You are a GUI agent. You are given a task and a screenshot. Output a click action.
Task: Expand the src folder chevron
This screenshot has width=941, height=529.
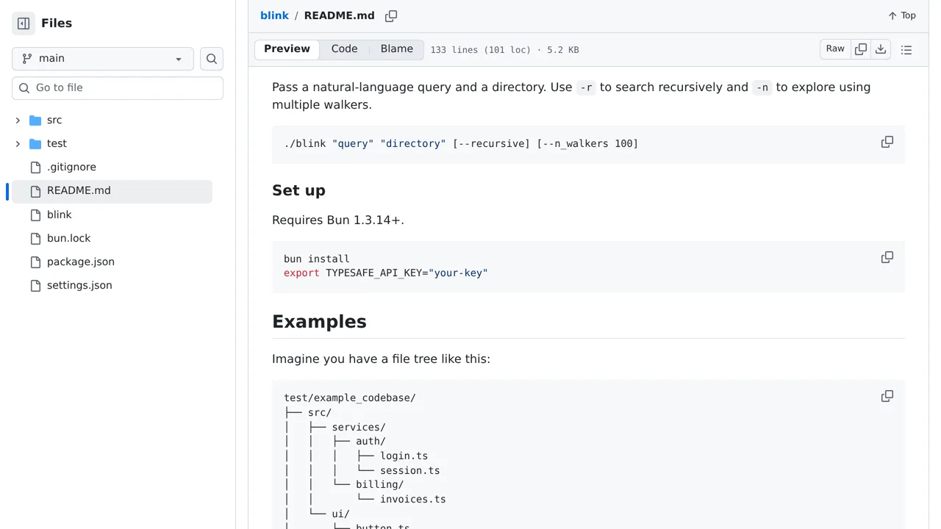coord(18,120)
